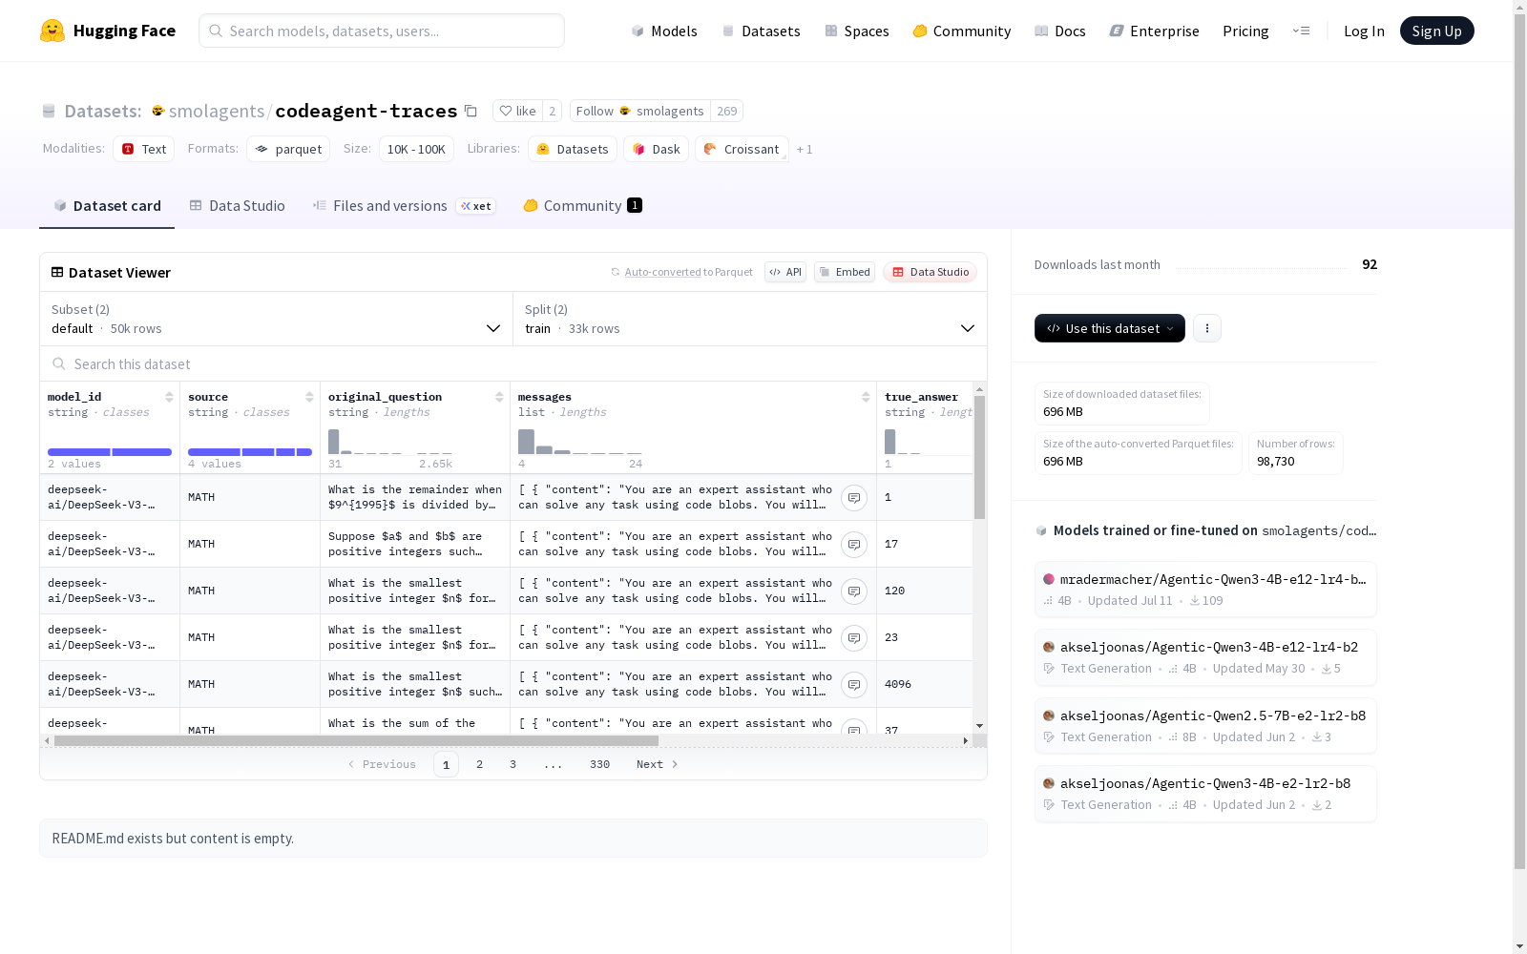Click the Embed button
The height and width of the screenshot is (954, 1527).
845,272
